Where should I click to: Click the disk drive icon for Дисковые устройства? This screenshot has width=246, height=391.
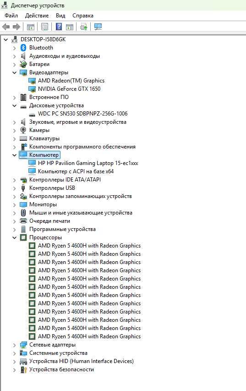[23, 106]
